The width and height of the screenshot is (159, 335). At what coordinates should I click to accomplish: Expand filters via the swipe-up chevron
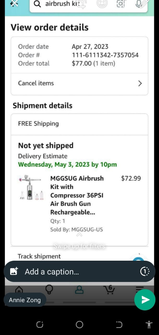[x=79, y=235]
